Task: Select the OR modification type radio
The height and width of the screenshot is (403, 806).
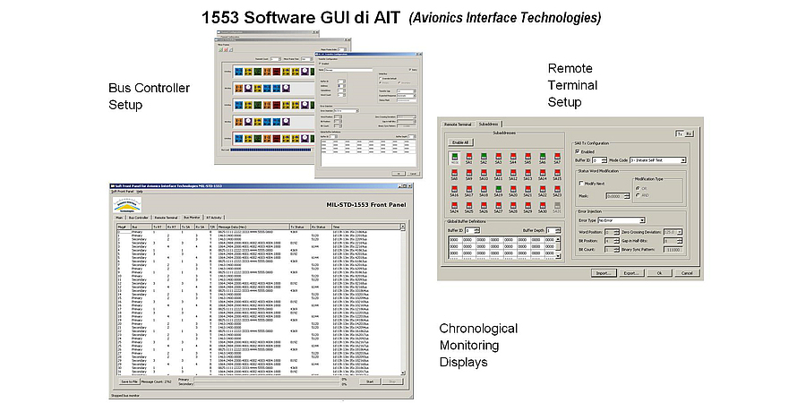Action: pyautogui.click(x=638, y=188)
